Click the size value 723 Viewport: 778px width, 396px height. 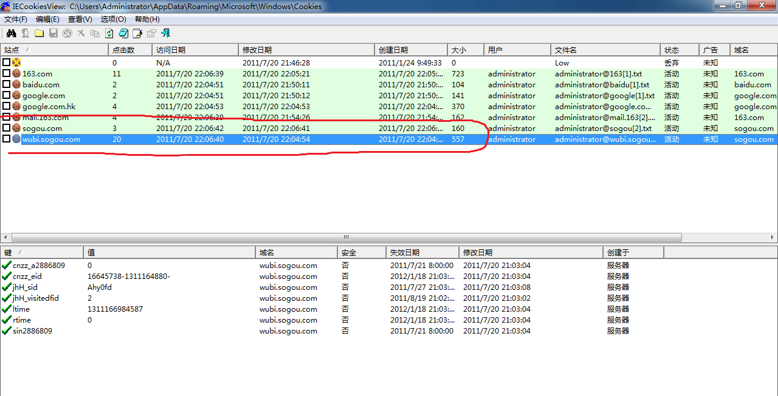[x=458, y=74]
